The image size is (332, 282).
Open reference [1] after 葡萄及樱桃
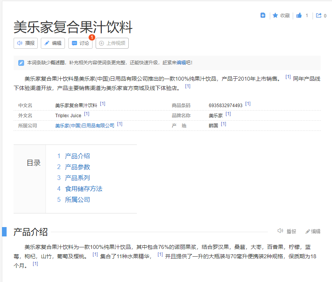tap(95, 254)
